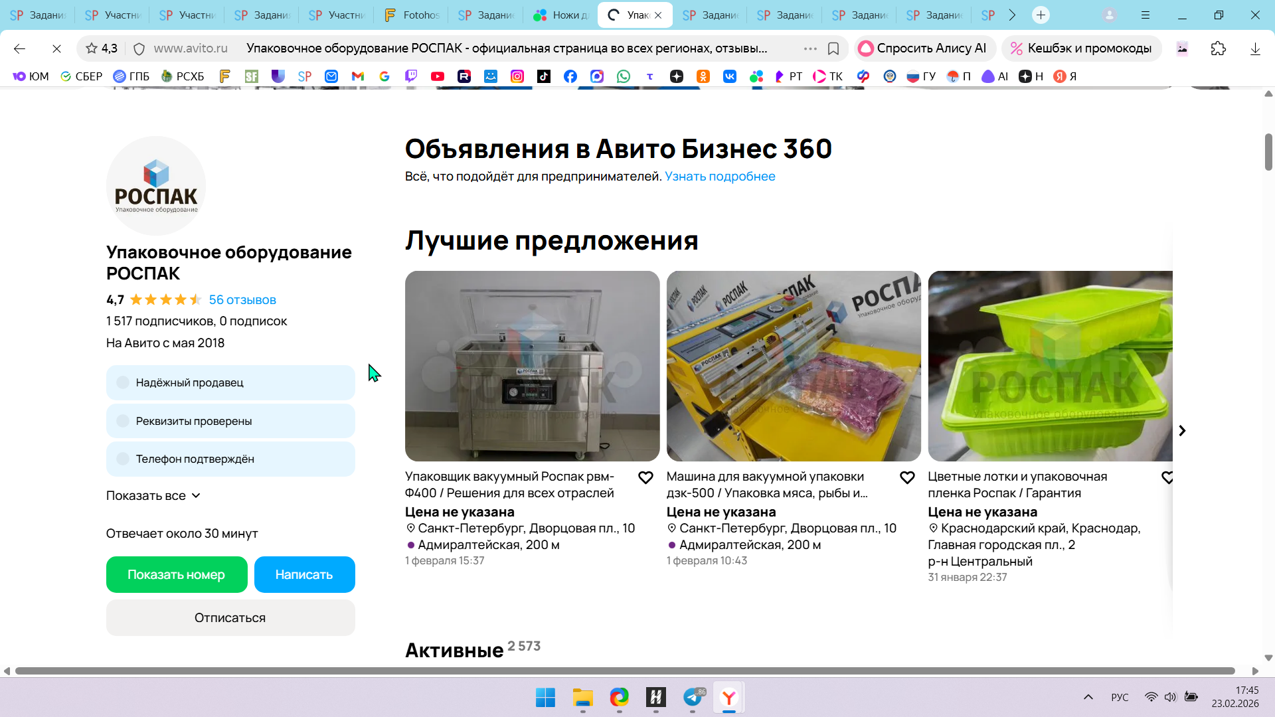Click the site protection shield icon
Image resolution: width=1275 pixels, height=717 pixels.
(x=139, y=48)
